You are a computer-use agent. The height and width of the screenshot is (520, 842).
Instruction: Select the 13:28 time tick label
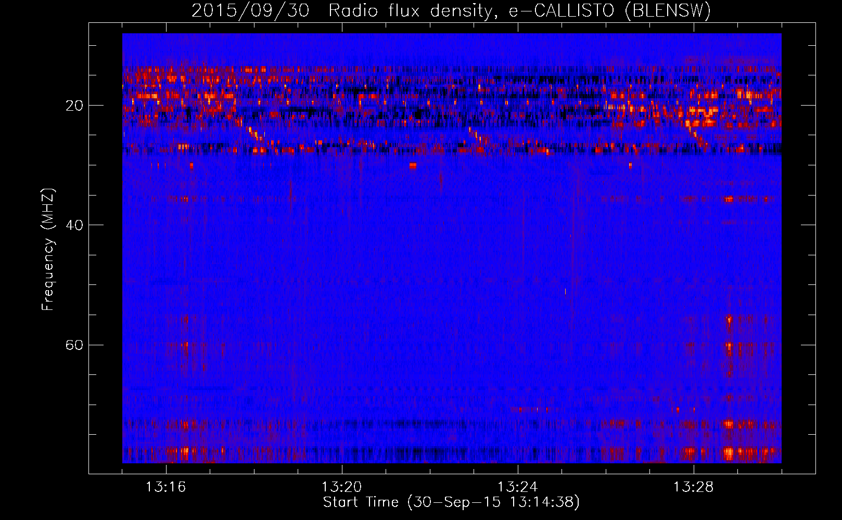tap(694, 487)
